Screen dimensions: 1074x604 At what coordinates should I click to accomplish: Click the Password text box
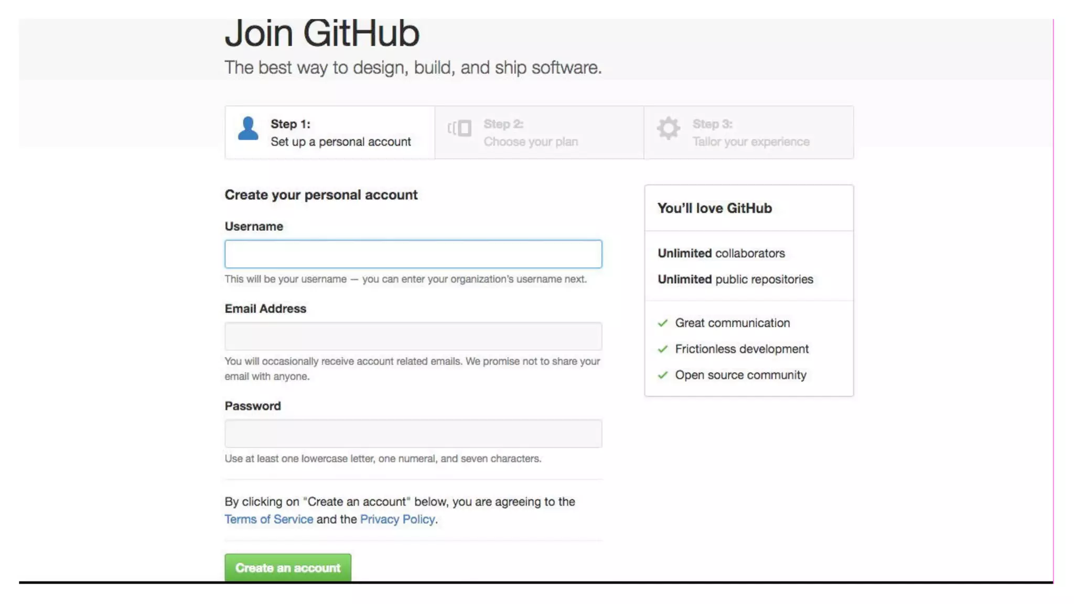tap(413, 434)
